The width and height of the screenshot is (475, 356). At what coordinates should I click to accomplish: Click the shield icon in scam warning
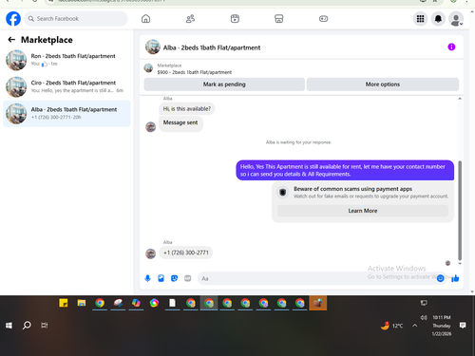pos(283,192)
